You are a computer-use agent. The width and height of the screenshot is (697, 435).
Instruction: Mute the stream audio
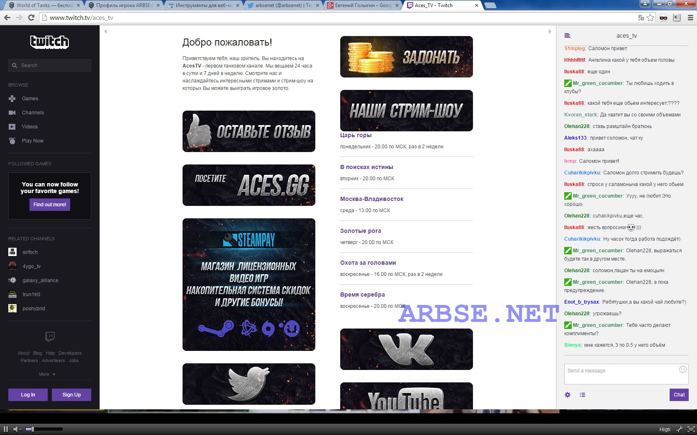click(x=17, y=429)
